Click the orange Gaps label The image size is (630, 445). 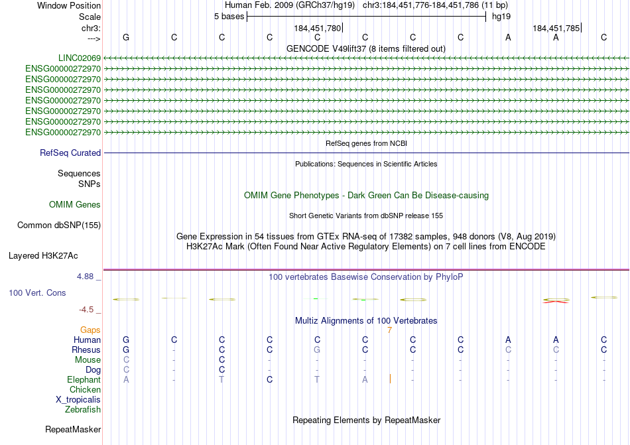90,330
